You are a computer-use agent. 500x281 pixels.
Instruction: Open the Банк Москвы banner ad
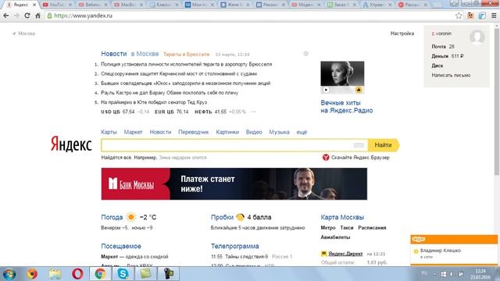[234, 184]
